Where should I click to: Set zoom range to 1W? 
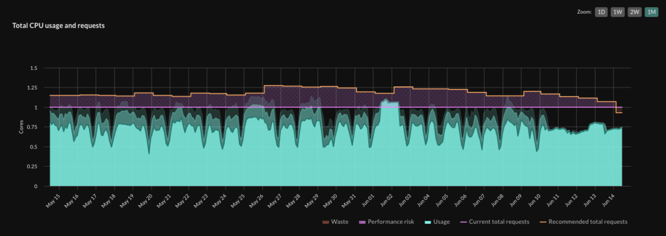[618, 12]
